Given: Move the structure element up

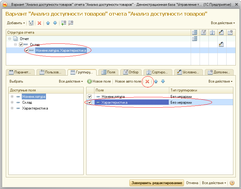Looking at the screenshot, I should (48, 23).
